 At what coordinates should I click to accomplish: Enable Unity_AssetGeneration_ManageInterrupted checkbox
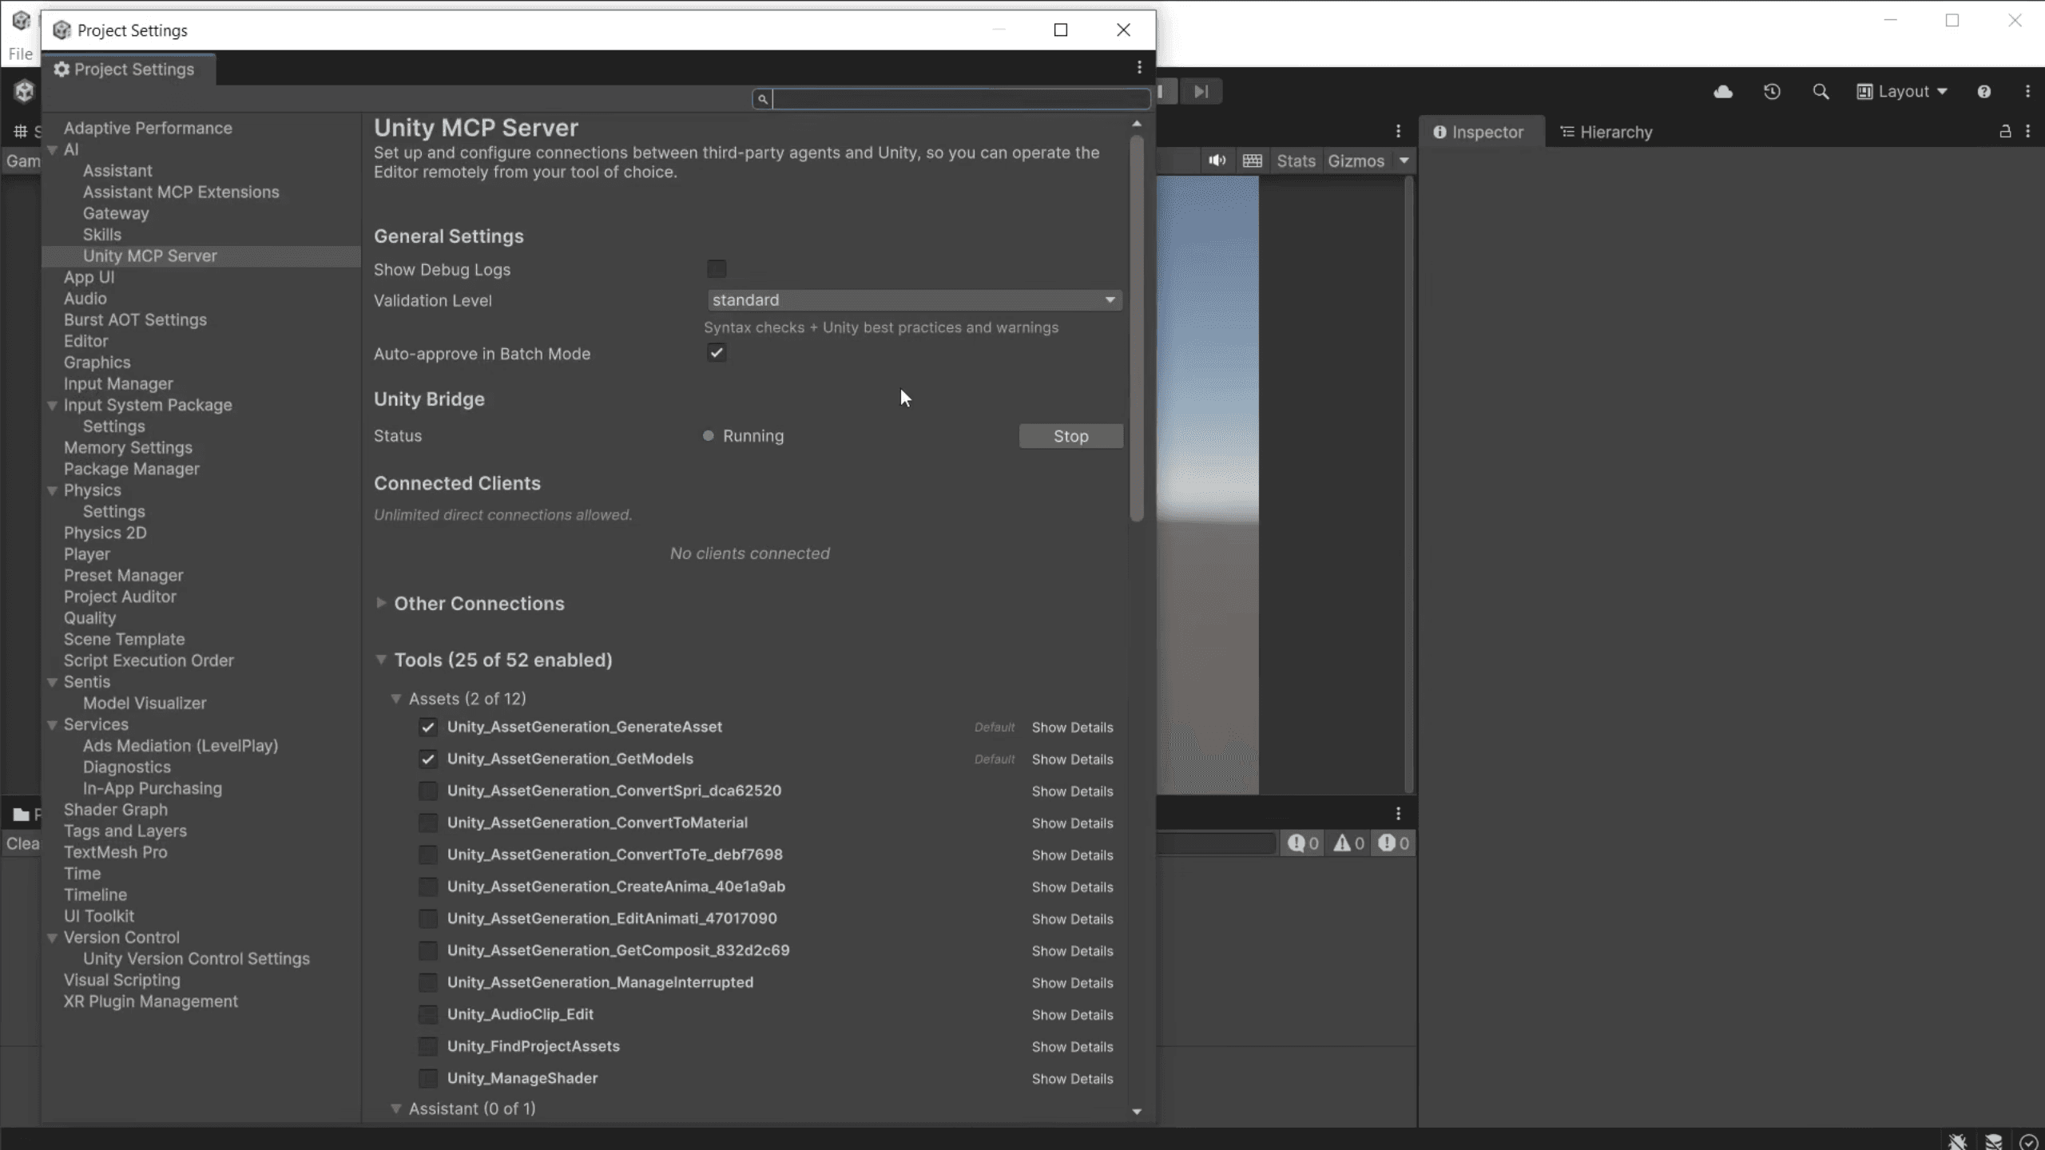pyautogui.click(x=428, y=982)
